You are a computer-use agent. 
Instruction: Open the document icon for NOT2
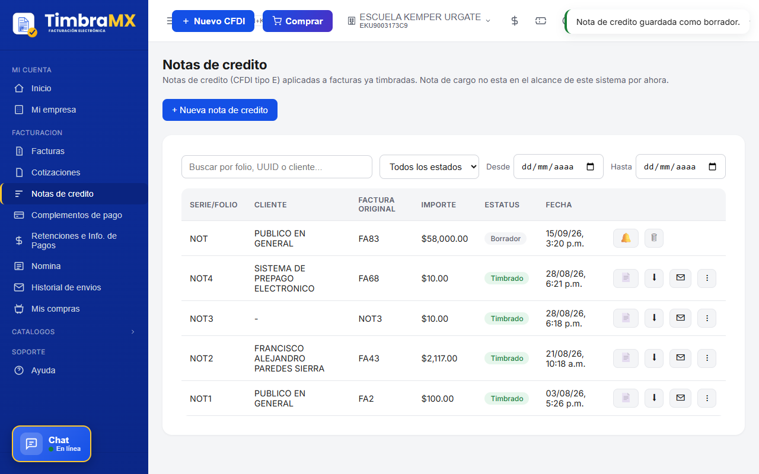coord(626,358)
